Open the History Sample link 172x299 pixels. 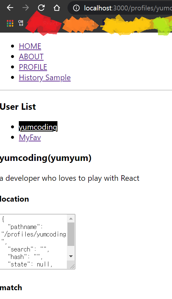(x=45, y=78)
